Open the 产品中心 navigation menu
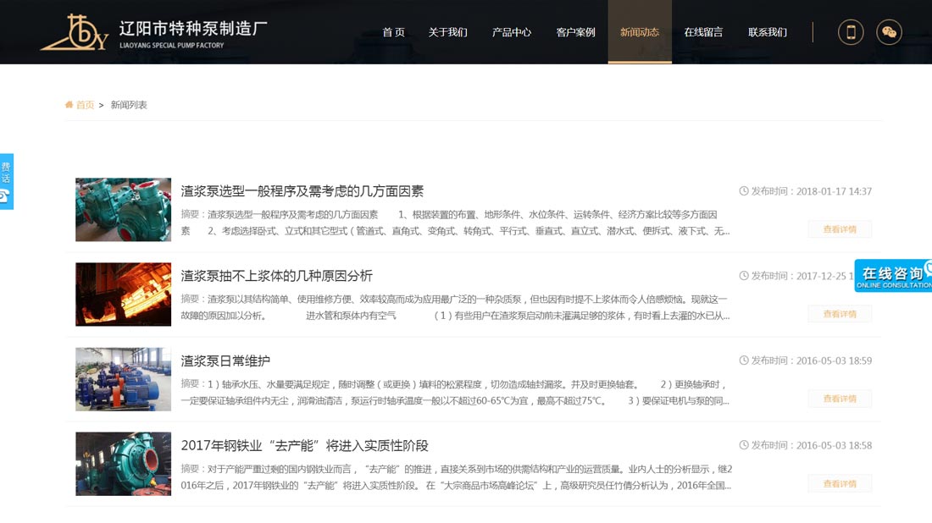The width and height of the screenshot is (932, 523). pyautogui.click(x=512, y=32)
